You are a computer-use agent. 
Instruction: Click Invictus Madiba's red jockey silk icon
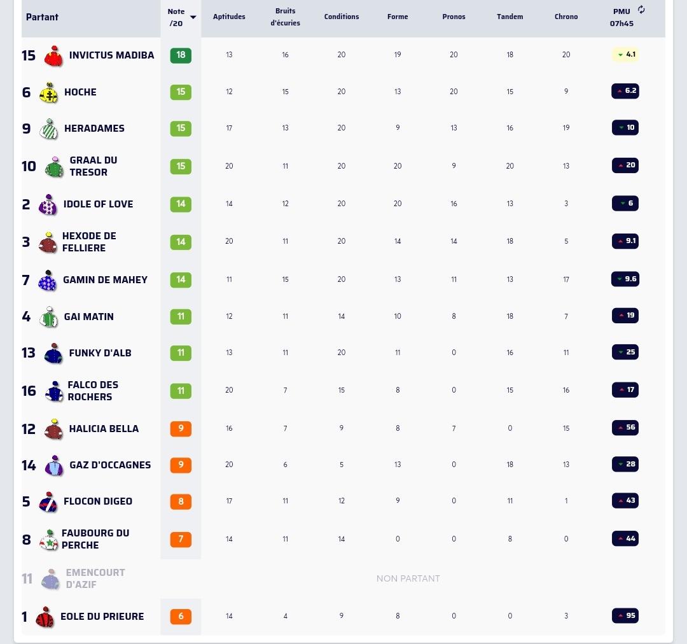(53, 55)
